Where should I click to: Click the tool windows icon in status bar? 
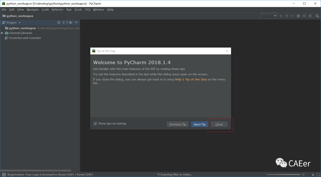(4, 175)
